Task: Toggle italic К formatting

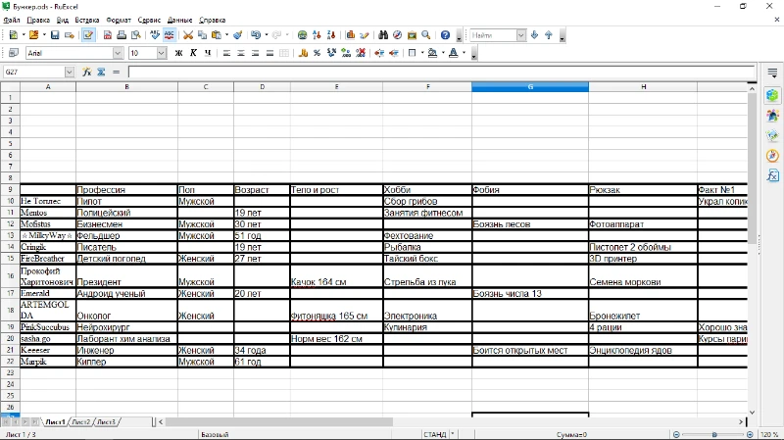Action: tap(193, 53)
